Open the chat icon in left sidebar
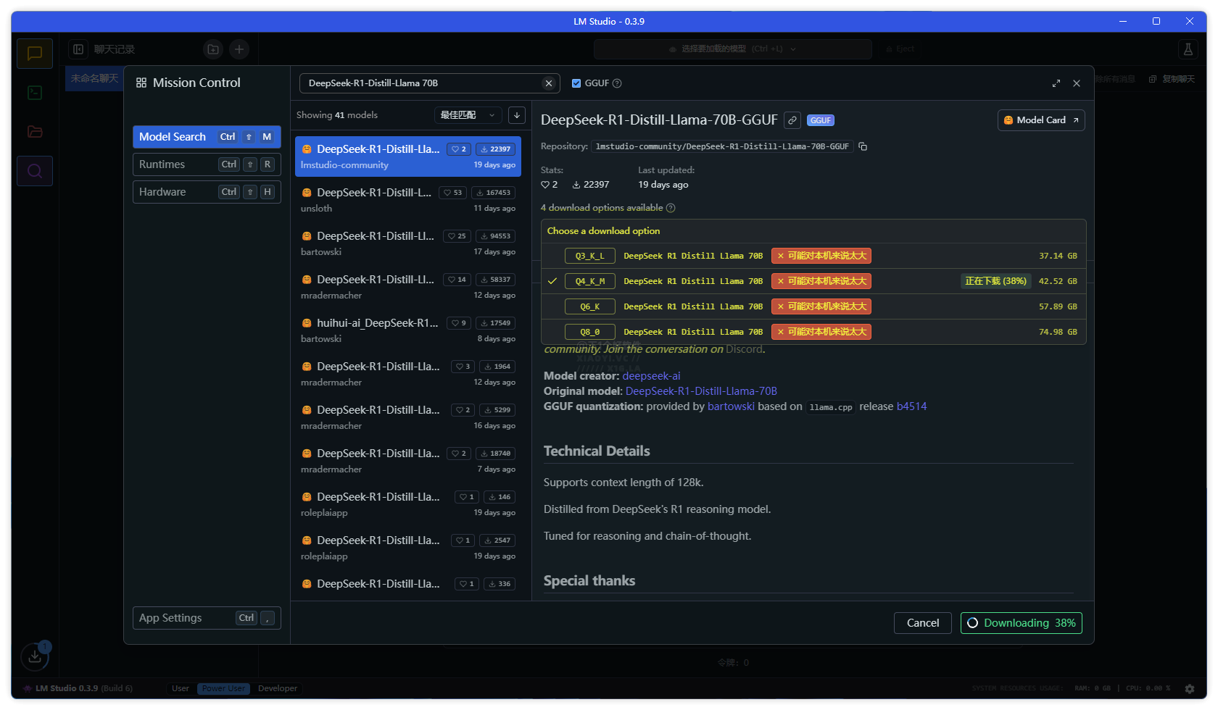The height and width of the screenshot is (710, 1218). pos(34,54)
